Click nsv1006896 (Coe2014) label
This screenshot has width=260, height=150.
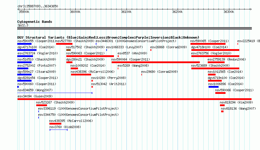[x=226, y=84]
